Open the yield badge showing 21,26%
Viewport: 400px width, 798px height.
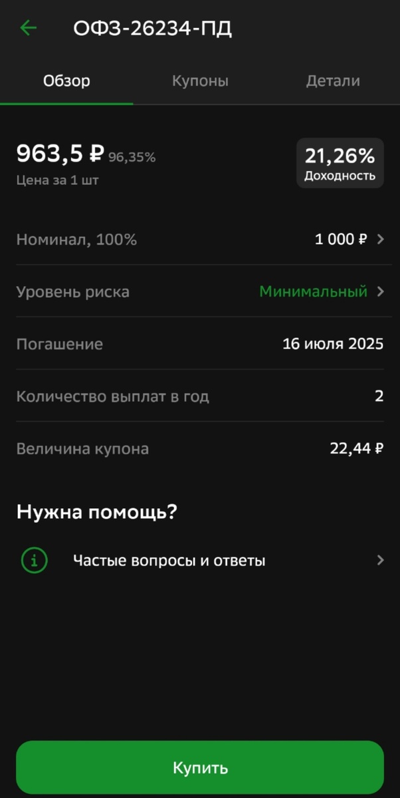[x=340, y=163]
